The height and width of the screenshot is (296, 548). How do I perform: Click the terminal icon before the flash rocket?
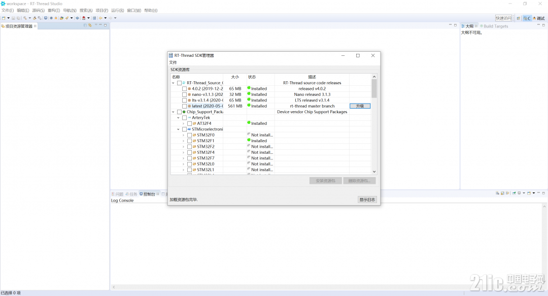[61, 18]
